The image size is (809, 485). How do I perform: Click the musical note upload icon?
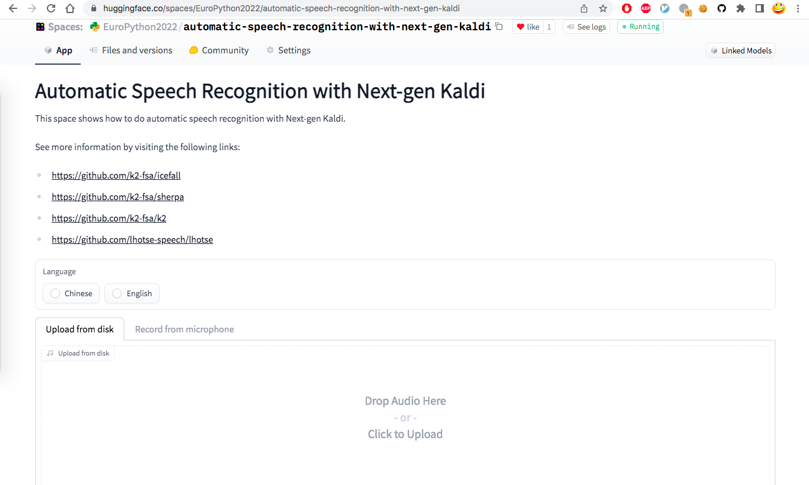49,353
